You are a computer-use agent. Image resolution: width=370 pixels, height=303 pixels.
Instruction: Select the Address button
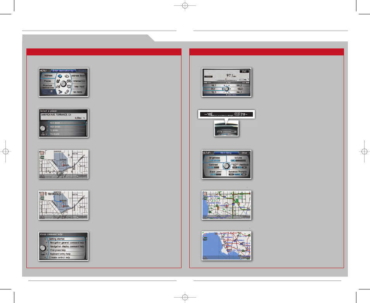(48, 76)
